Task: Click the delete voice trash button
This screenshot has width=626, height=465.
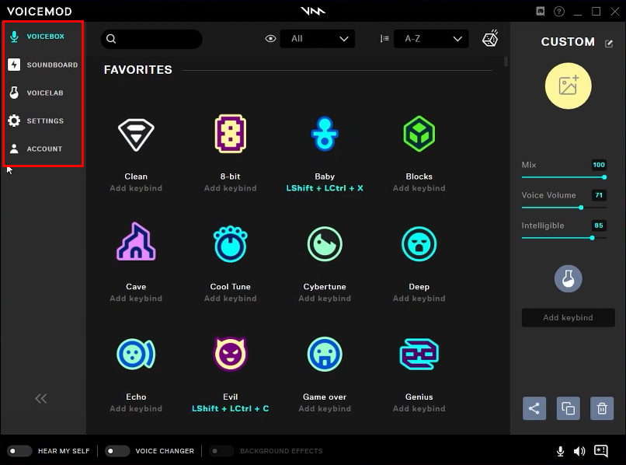Action: 602,408
